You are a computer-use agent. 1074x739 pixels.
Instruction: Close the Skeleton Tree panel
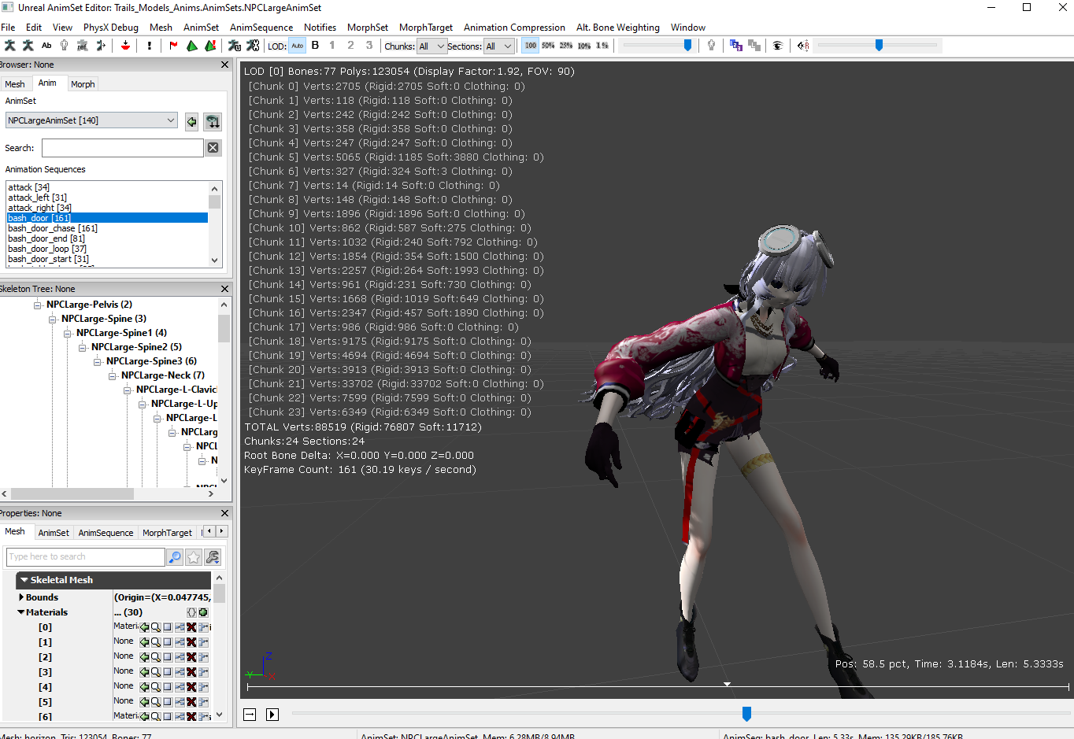(x=224, y=289)
